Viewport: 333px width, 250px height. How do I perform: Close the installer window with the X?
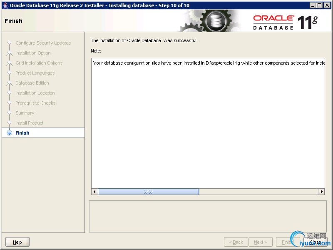click(x=327, y=5)
